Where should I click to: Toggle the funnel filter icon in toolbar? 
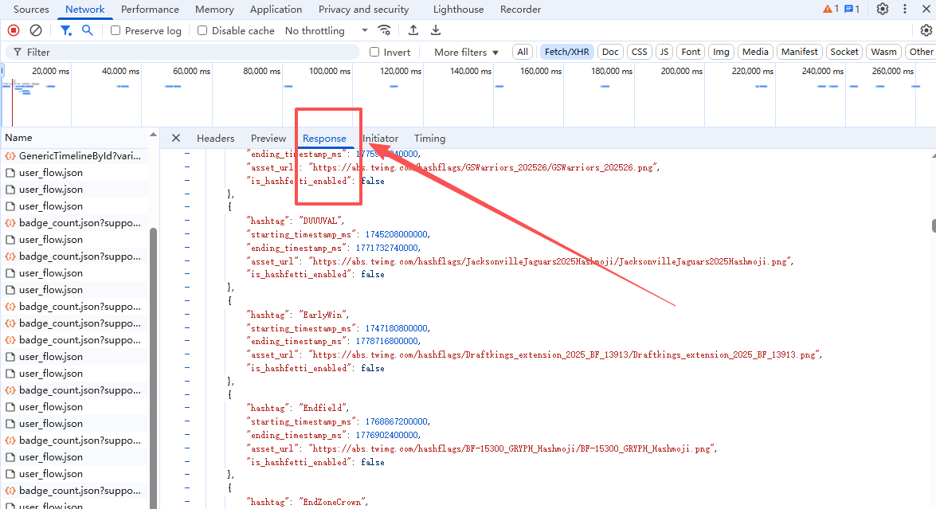65,30
